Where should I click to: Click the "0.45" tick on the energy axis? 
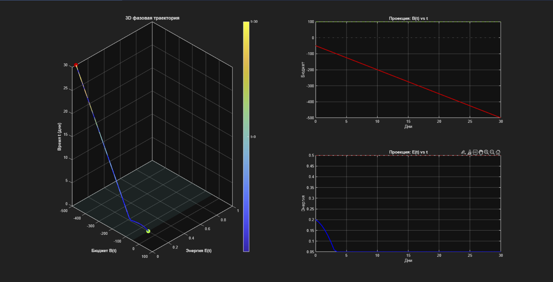310,166
